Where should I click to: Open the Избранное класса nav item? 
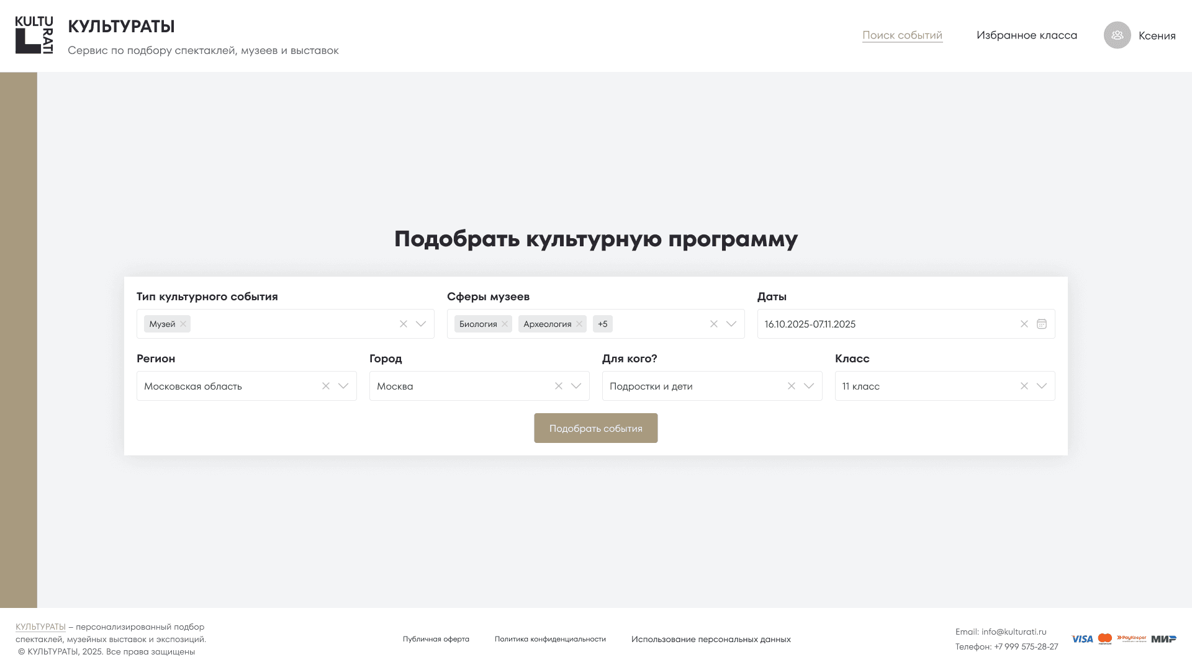1026,35
